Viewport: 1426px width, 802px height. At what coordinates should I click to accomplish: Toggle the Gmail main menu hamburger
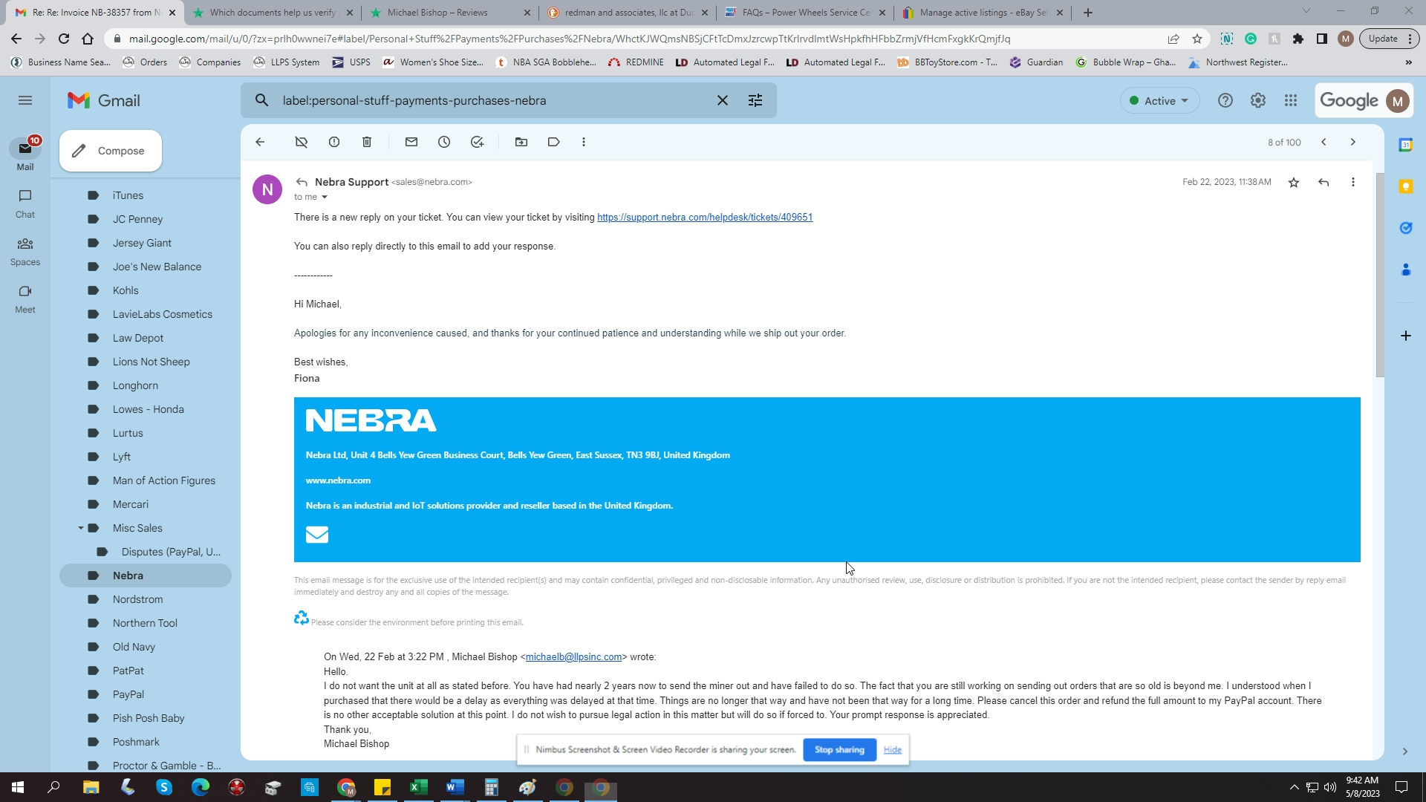[x=25, y=100]
